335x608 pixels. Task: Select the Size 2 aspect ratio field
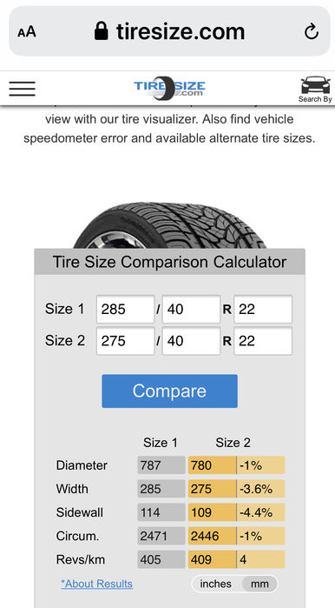click(x=191, y=341)
